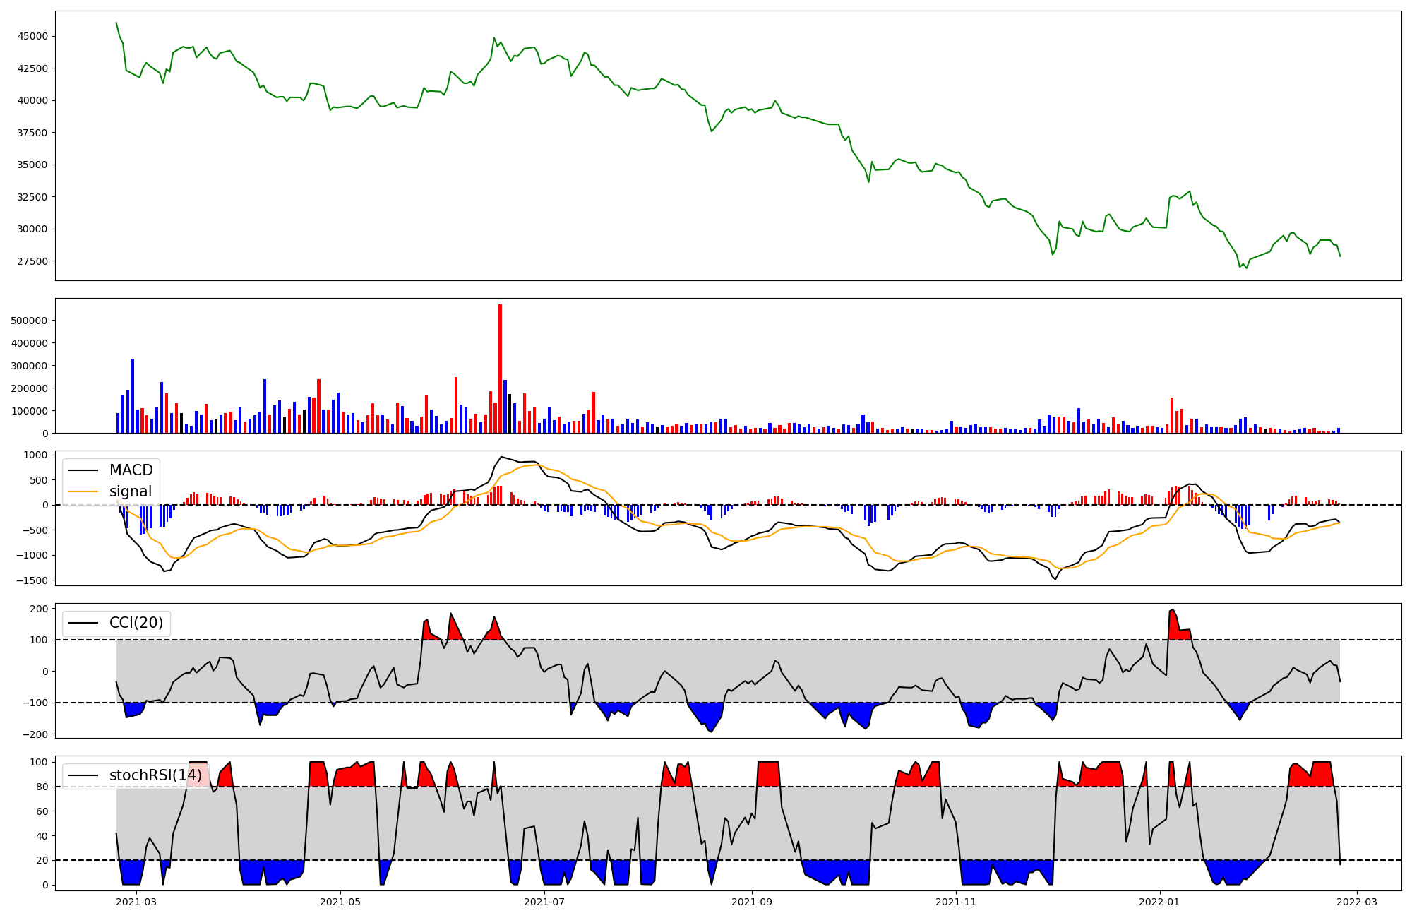Click the 27500 price axis tick label
This screenshot has height=918, width=1412.
pos(33,261)
